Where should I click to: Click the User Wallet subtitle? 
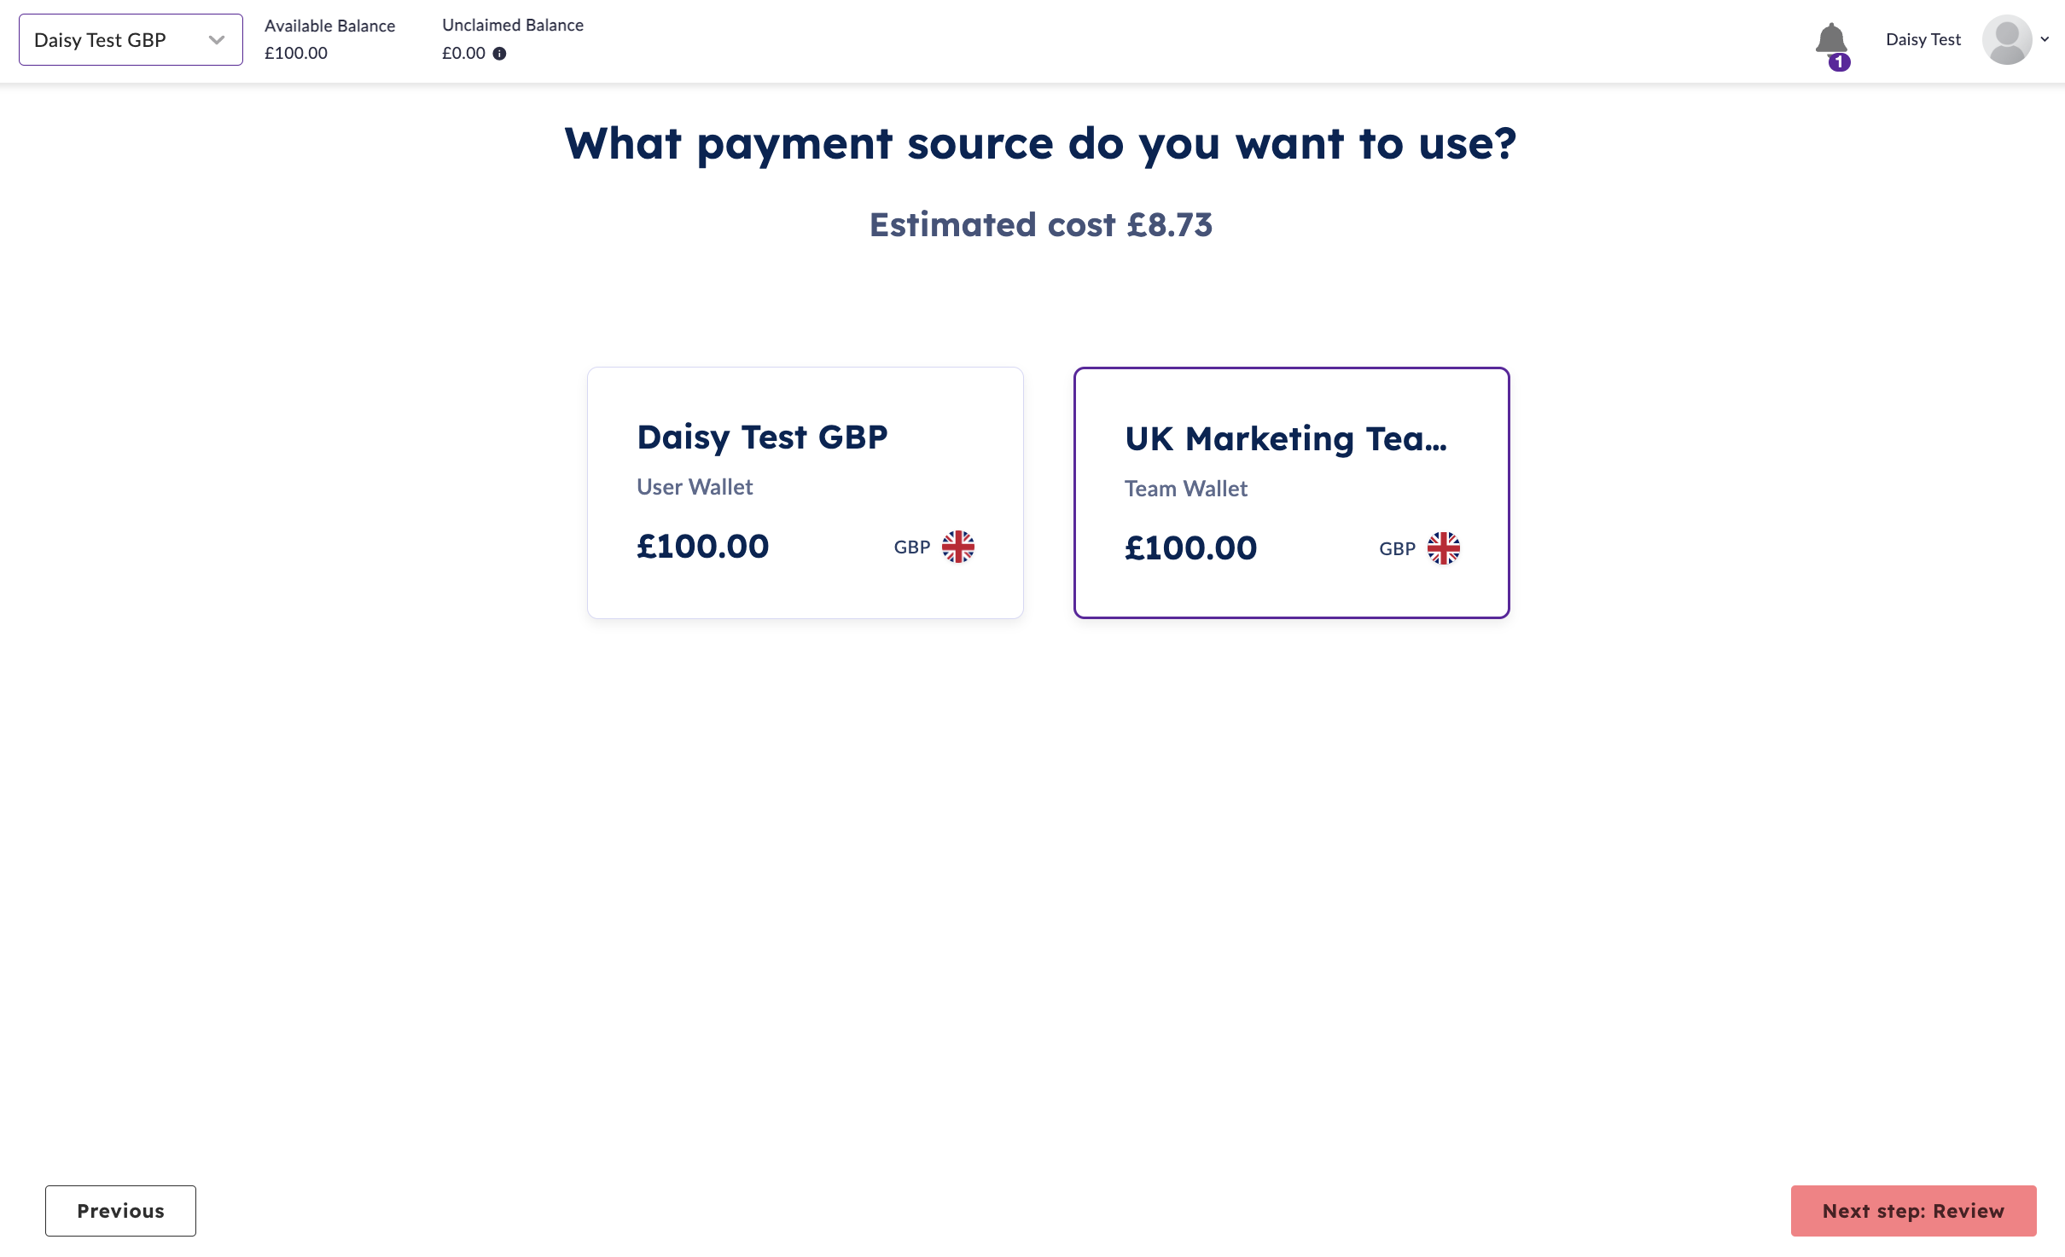[x=695, y=487]
